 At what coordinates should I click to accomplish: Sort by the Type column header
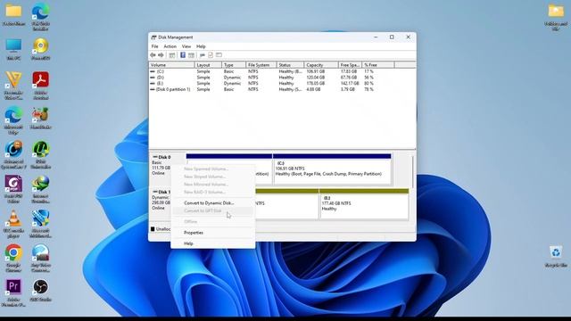(234, 65)
